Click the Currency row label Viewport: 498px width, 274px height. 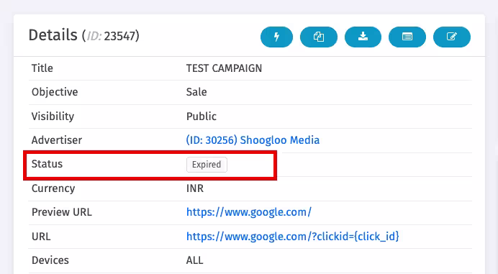[53, 188]
